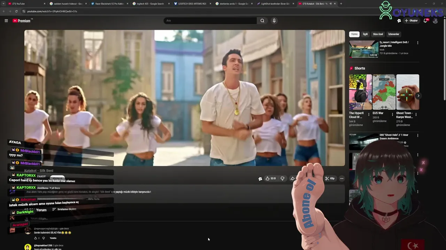This screenshot has width=446, height=250.
Task: Open the EU5 War short
Action: pos(384,92)
